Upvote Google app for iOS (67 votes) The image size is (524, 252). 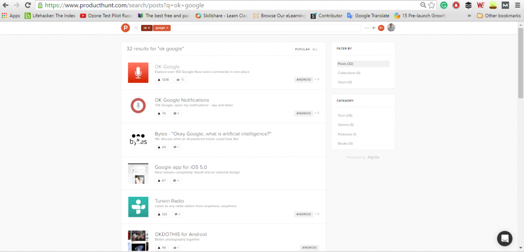pos(162,181)
